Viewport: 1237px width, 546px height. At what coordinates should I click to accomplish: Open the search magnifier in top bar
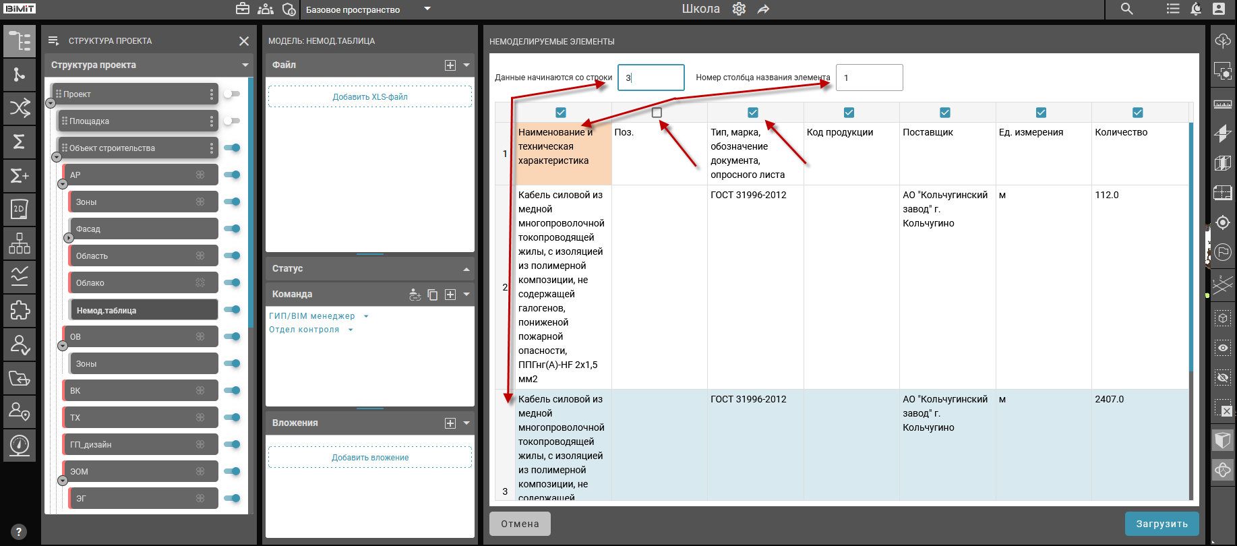(x=1126, y=9)
